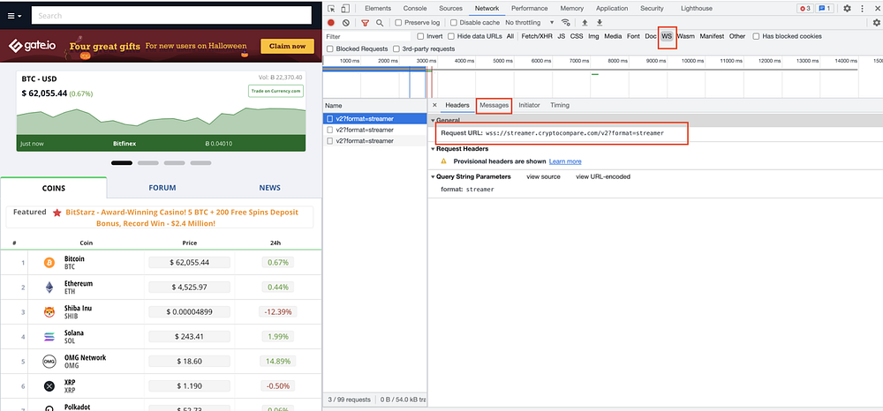Screen dimensions: 883x411
Task: Click the import HAR upload icon
Action: tap(585, 22)
